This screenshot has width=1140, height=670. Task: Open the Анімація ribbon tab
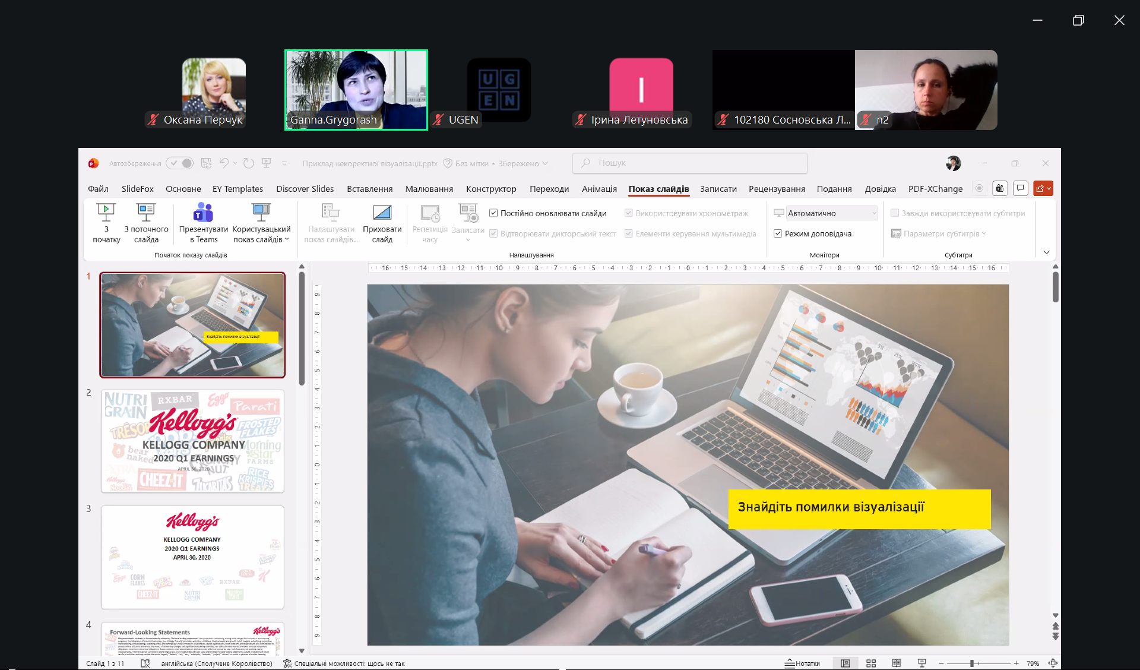(x=599, y=189)
